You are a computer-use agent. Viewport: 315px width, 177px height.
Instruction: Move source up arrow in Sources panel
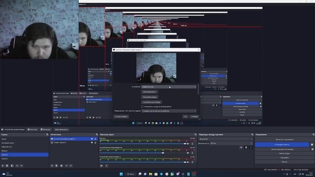pyautogui.click(x=66, y=166)
